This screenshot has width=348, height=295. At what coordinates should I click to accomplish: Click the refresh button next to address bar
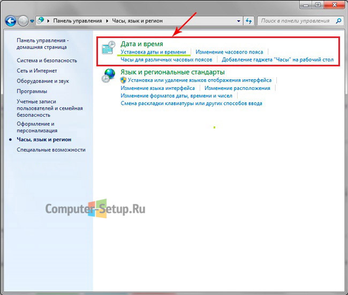coord(248,21)
